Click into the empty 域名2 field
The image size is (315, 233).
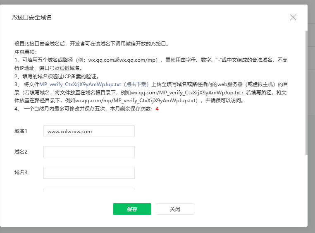(x=89, y=152)
